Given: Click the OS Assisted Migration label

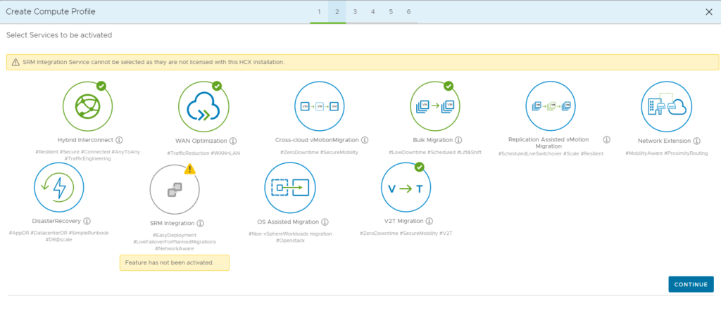Looking at the screenshot, I should point(288,222).
